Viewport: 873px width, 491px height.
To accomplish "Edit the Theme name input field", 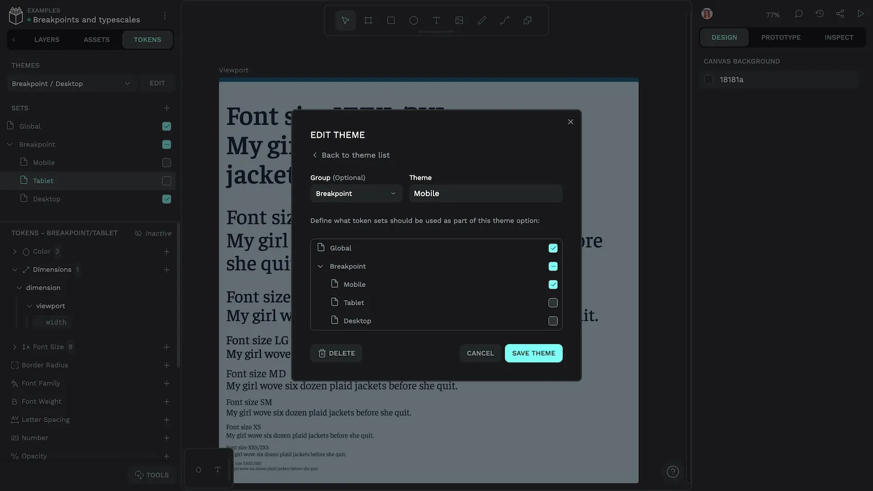I will tap(486, 194).
